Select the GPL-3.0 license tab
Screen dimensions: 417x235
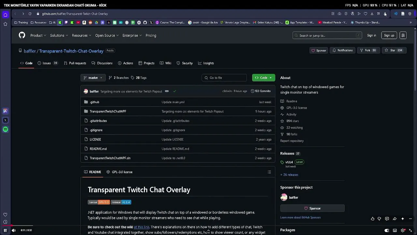[119, 172]
